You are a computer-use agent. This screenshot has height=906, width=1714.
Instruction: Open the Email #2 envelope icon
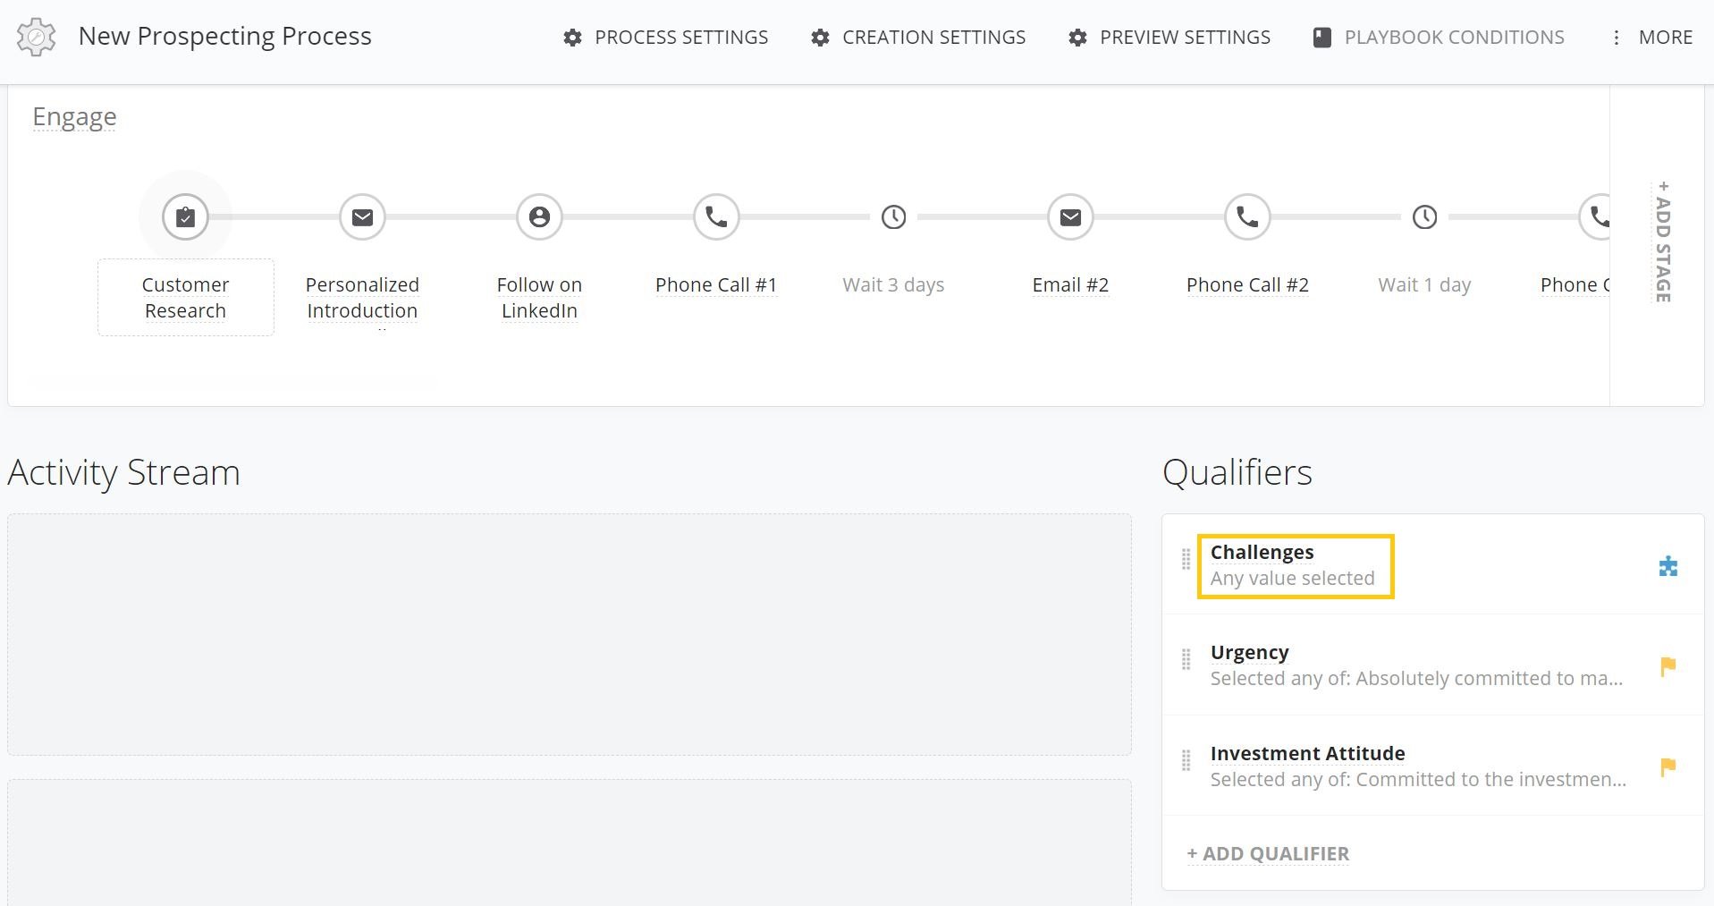tap(1069, 216)
